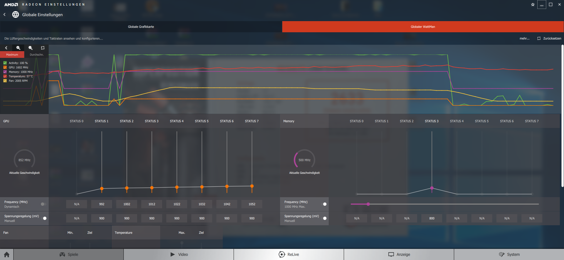The image size is (564, 260).
Task: Toggle Fan RPM graph line checkbox
Action: coord(5,81)
